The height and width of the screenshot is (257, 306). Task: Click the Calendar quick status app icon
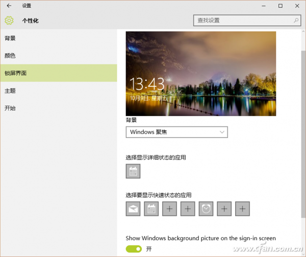(x=151, y=209)
